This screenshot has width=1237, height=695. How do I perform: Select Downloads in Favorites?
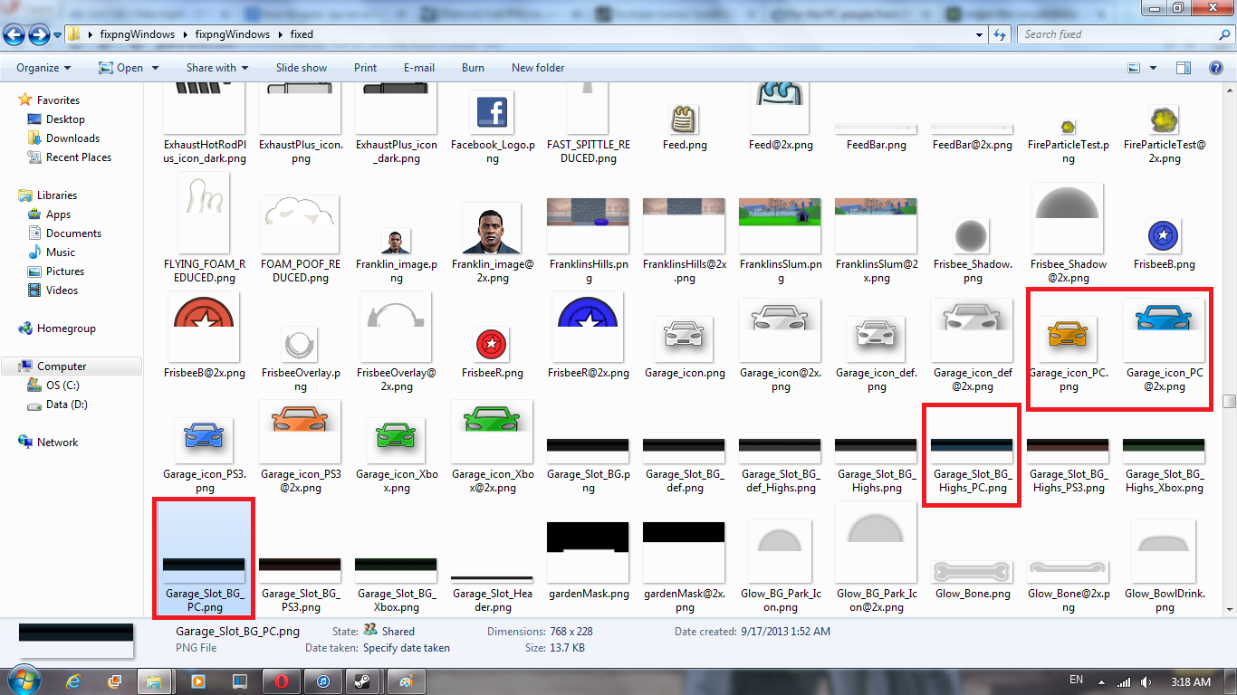point(72,138)
